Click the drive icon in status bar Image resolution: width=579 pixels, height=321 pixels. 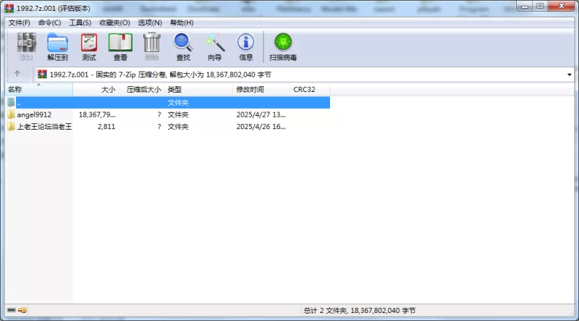click(12, 310)
